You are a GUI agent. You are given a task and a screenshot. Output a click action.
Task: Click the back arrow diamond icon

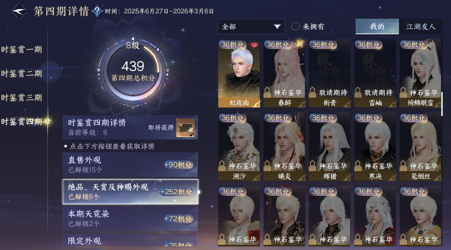pyautogui.click(x=20, y=11)
